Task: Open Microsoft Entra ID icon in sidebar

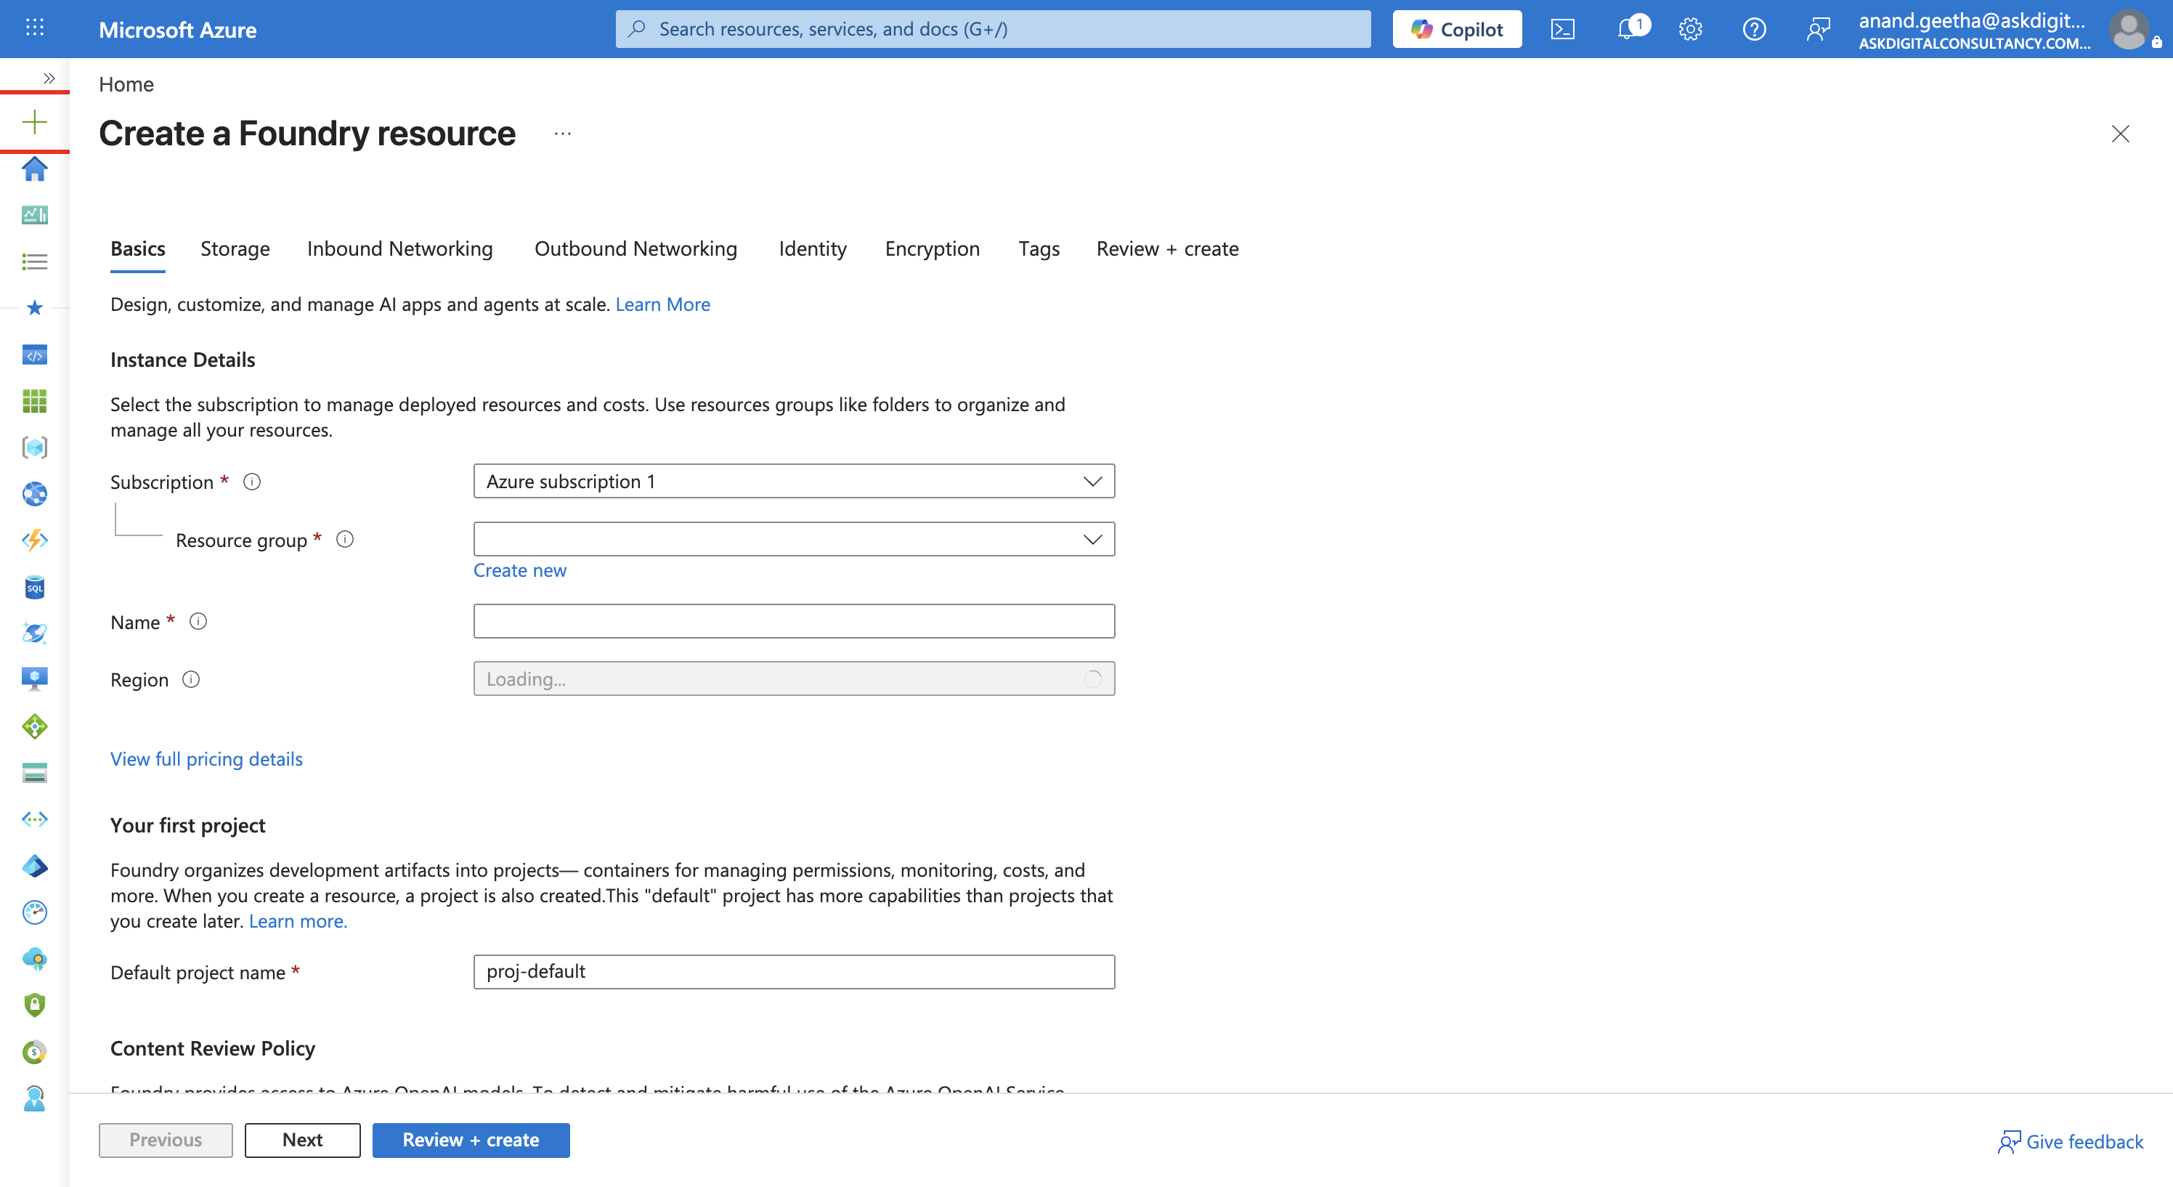Action: click(x=35, y=866)
